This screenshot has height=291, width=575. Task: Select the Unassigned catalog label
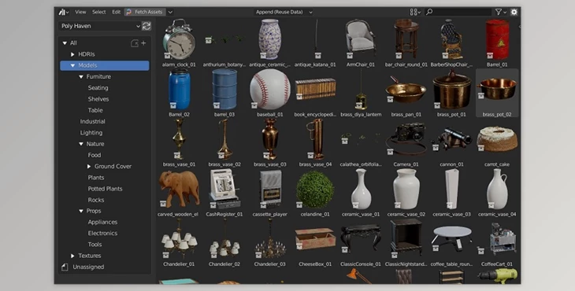(x=88, y=267)
